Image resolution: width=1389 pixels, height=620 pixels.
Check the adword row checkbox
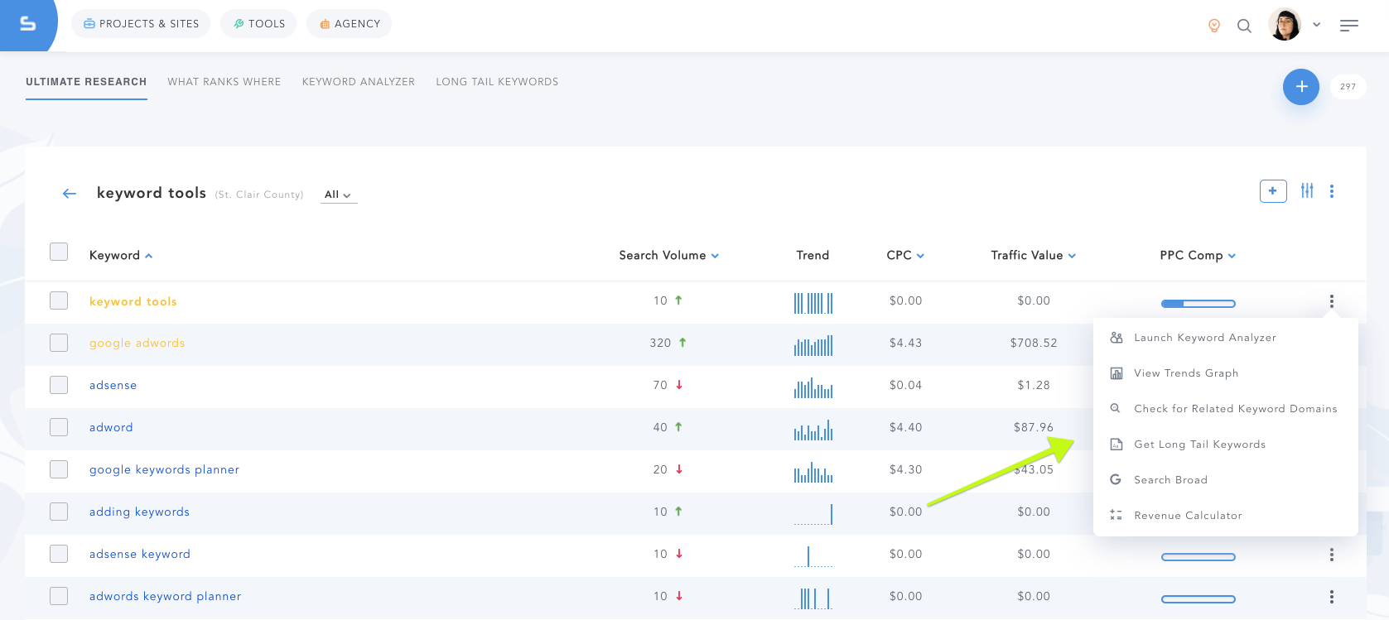(59, 427)
